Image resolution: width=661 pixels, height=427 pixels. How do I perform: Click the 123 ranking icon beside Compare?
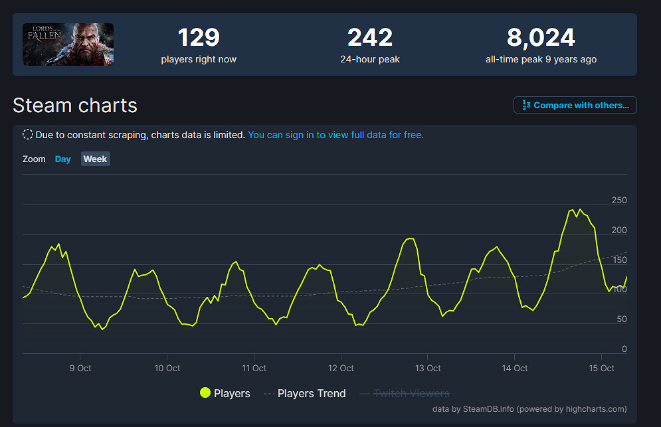pos(526,105)
